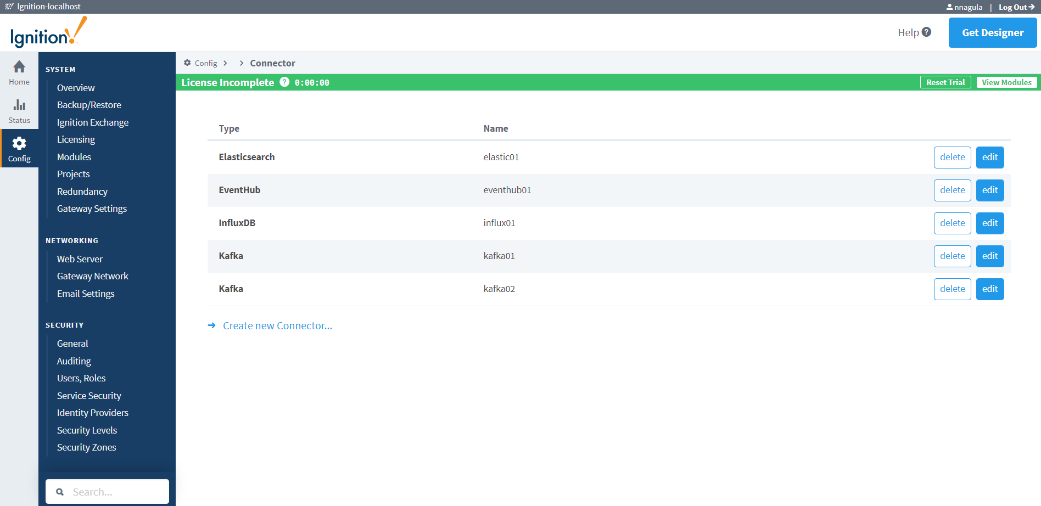Click the View Modules button
The height and width of the screenshot is (506, 1041).
(1006, 82)
